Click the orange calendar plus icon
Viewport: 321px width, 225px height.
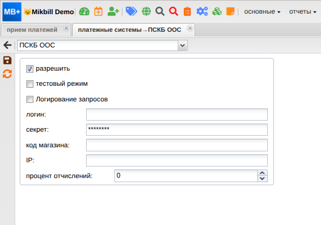pos(98,12)
